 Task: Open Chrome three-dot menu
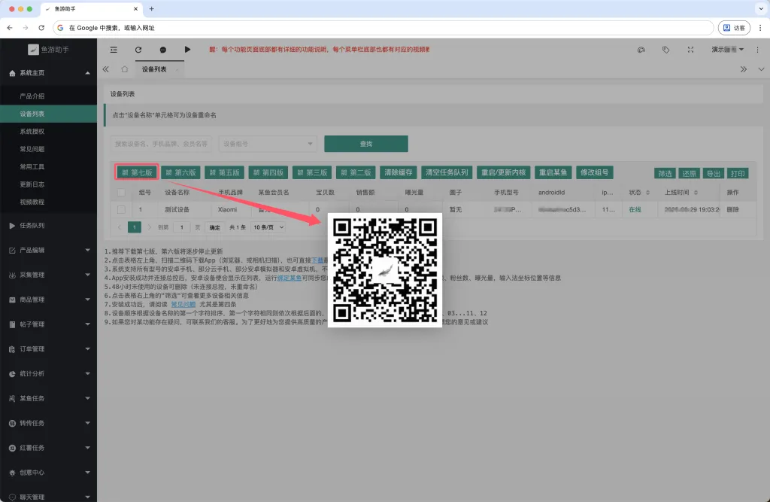[760, 28]
